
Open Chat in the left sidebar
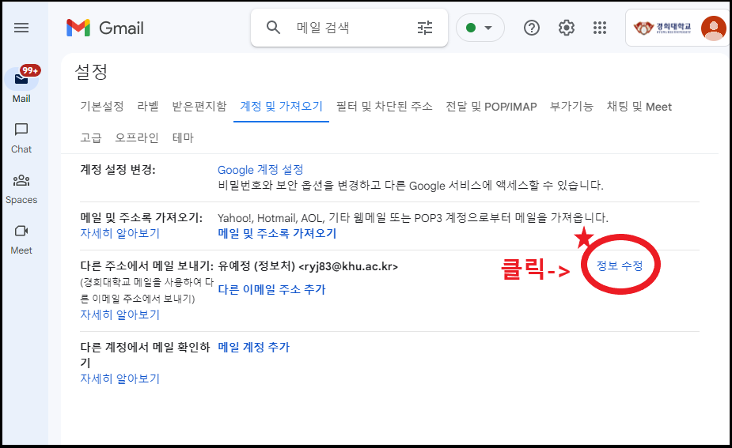[x=21, y=137]
